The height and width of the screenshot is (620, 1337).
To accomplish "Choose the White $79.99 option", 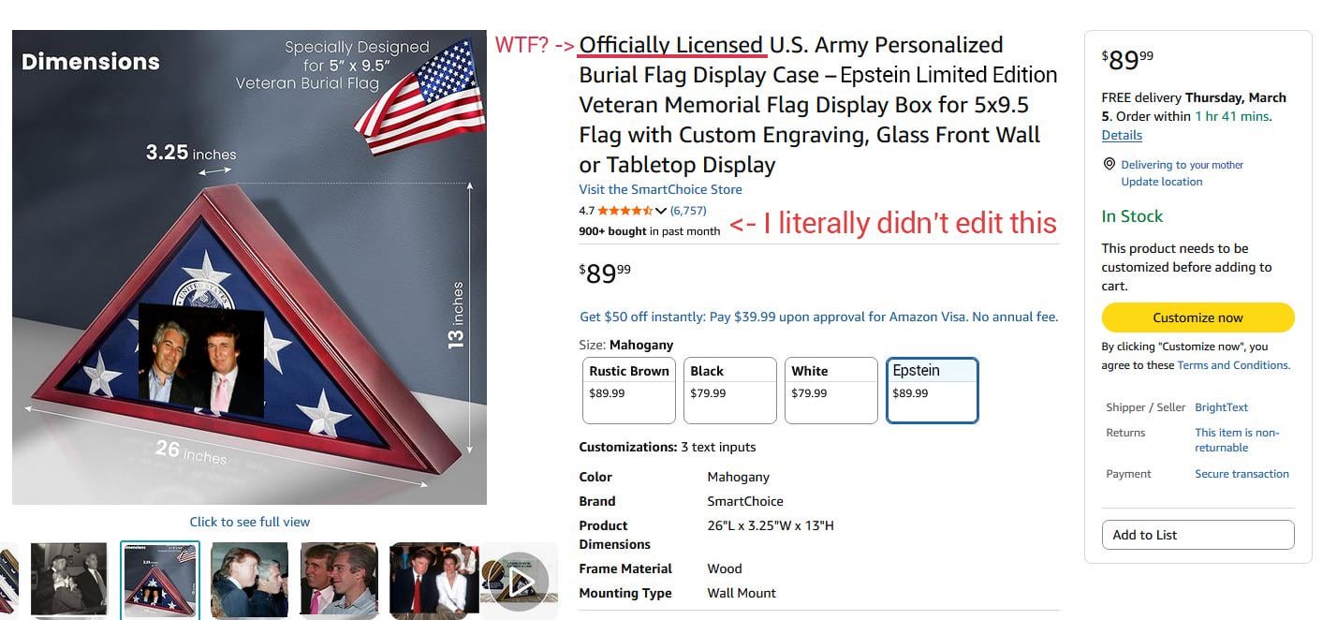I will click(x=830, y=390).
